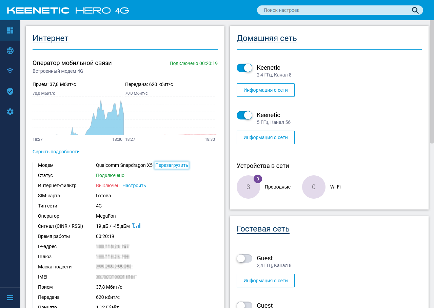Screen dimensions: 434x308
Task: Open the Internet globe icon in sidebar
Action: 10,51
